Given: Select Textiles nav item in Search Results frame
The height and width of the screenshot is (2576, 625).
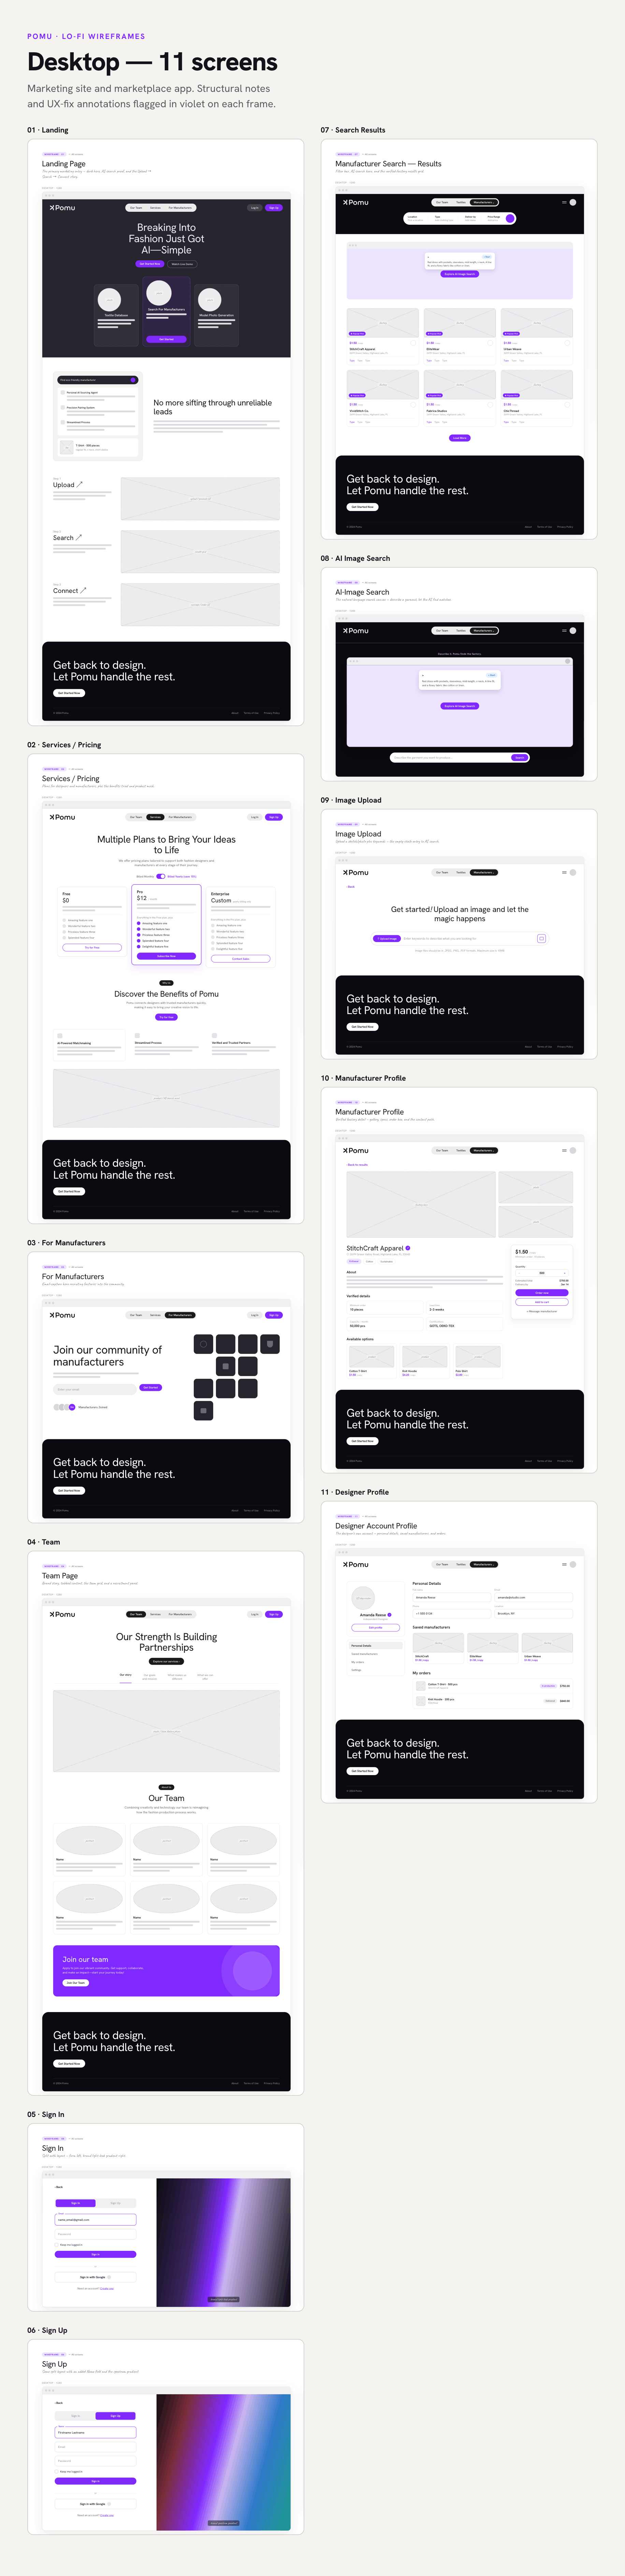Looking at the screenshot, I should tap(461, 202).
